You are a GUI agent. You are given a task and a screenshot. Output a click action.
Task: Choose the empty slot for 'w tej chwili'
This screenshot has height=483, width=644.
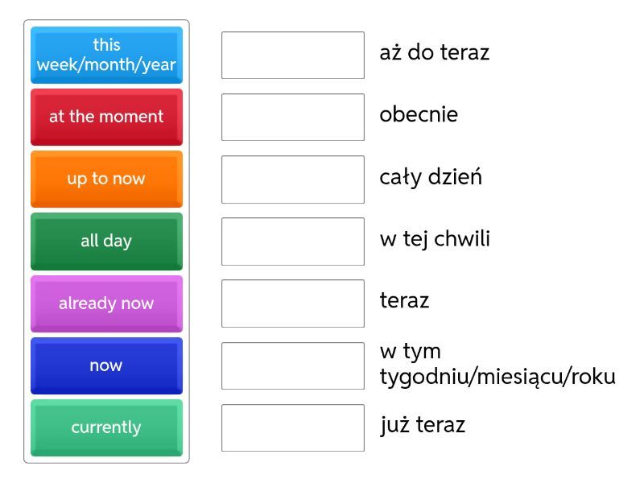[293, 241]
